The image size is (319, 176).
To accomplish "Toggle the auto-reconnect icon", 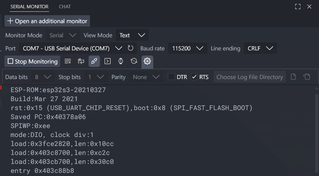I will pyautogui.click(x=134, y=61).
